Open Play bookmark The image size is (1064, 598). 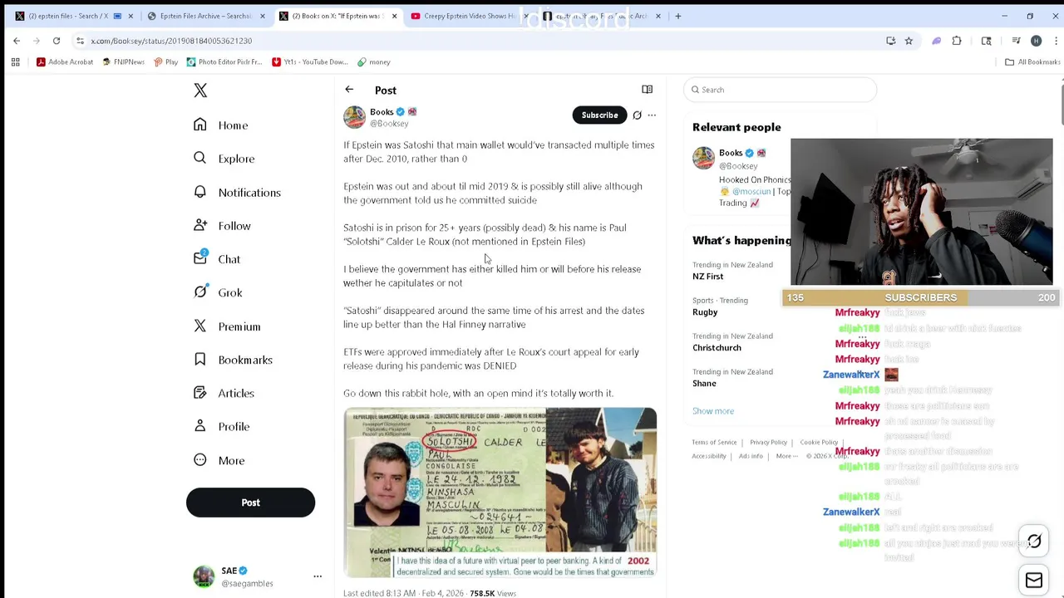pyautogui.click(x=165, y=61)
